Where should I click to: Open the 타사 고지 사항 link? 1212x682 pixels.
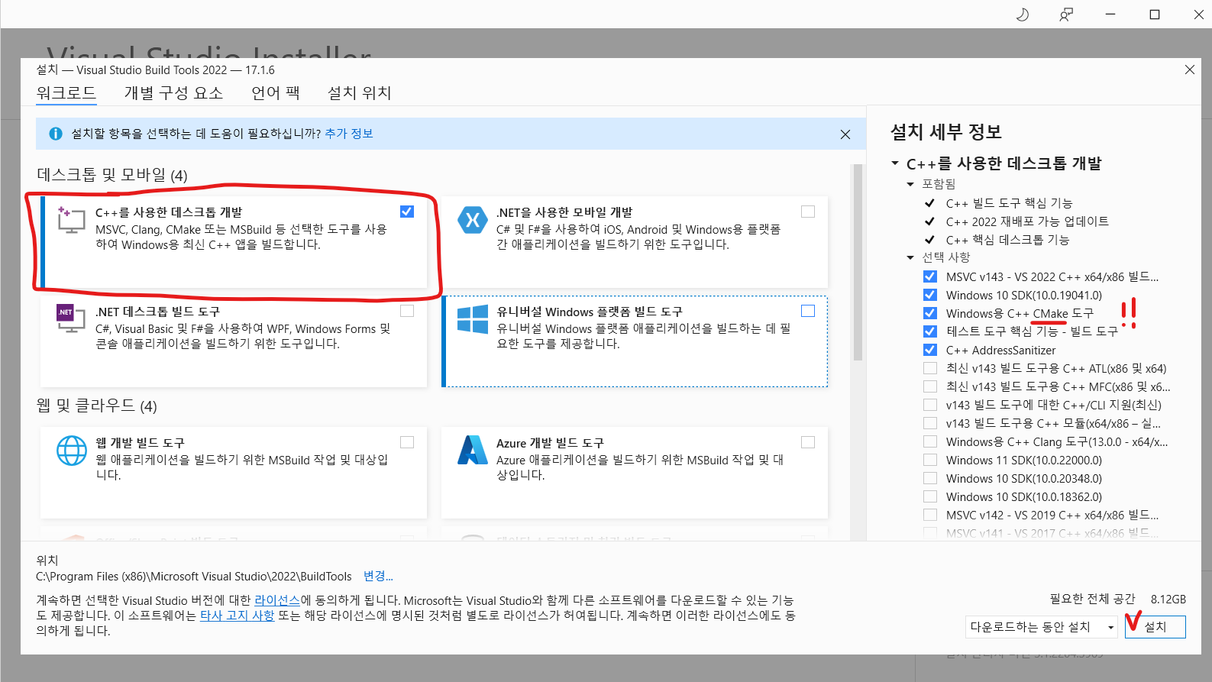(x=237, y=616)
